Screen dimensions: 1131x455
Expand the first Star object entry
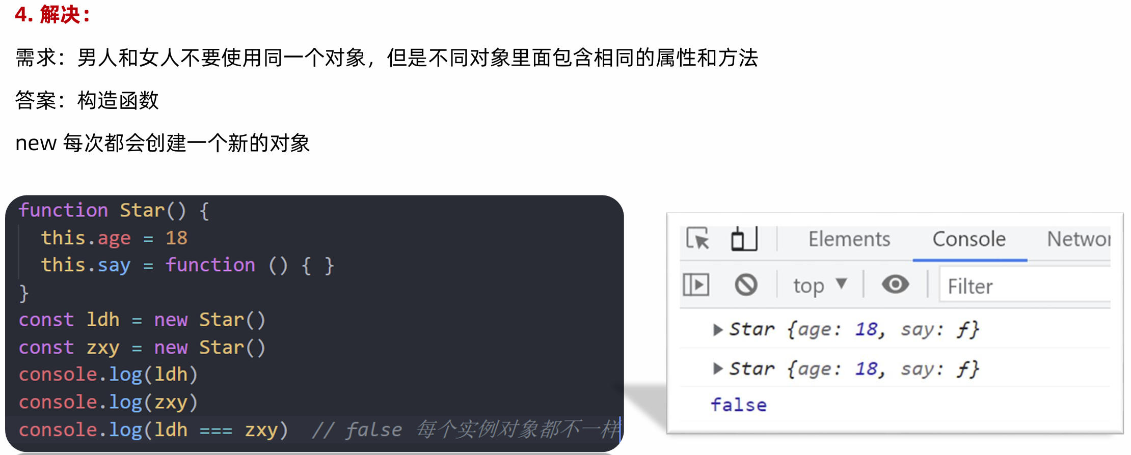718,330
